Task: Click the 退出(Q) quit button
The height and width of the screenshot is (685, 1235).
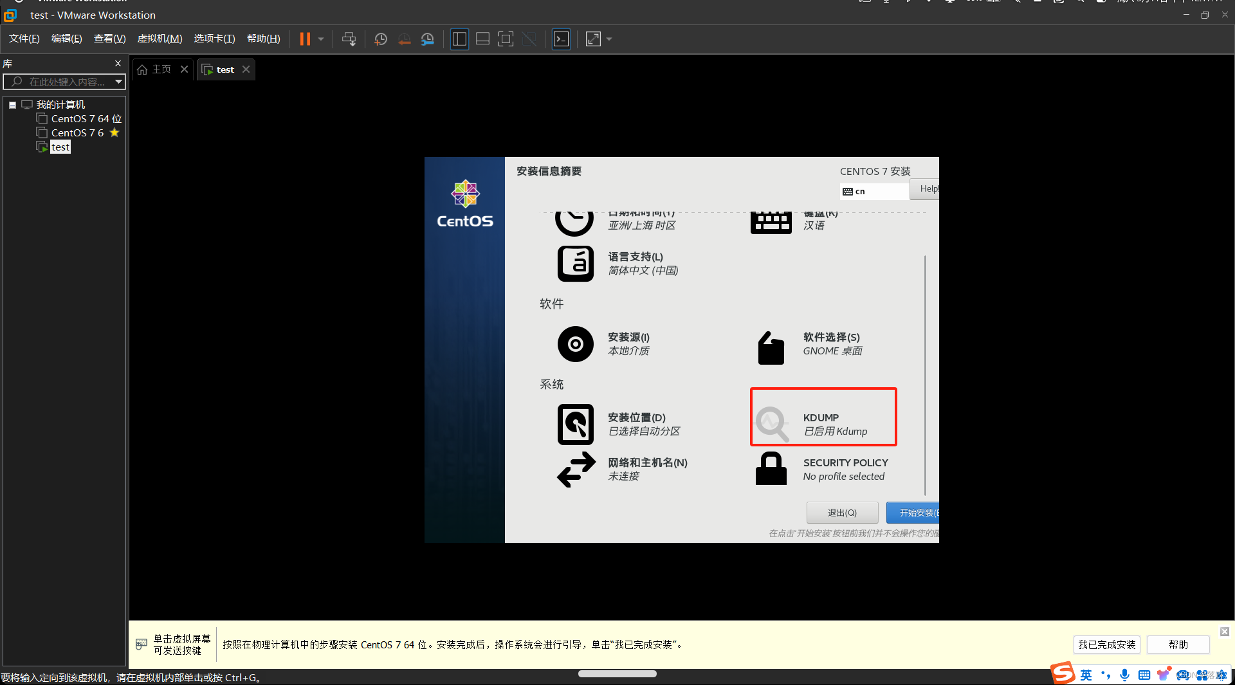Action: (x=842, y=513)
